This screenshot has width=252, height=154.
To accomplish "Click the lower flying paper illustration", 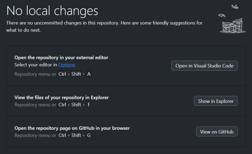I will (x=222, y=15).
